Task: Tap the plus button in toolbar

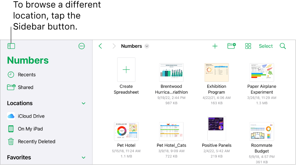Action: (x=215, y=46)
